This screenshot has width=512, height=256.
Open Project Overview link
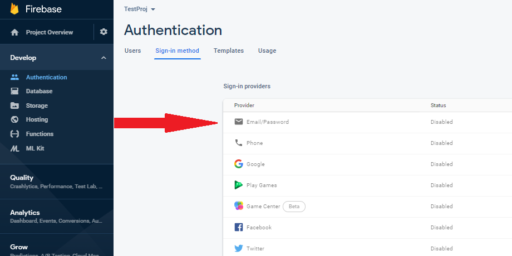(x=50, y=32)
